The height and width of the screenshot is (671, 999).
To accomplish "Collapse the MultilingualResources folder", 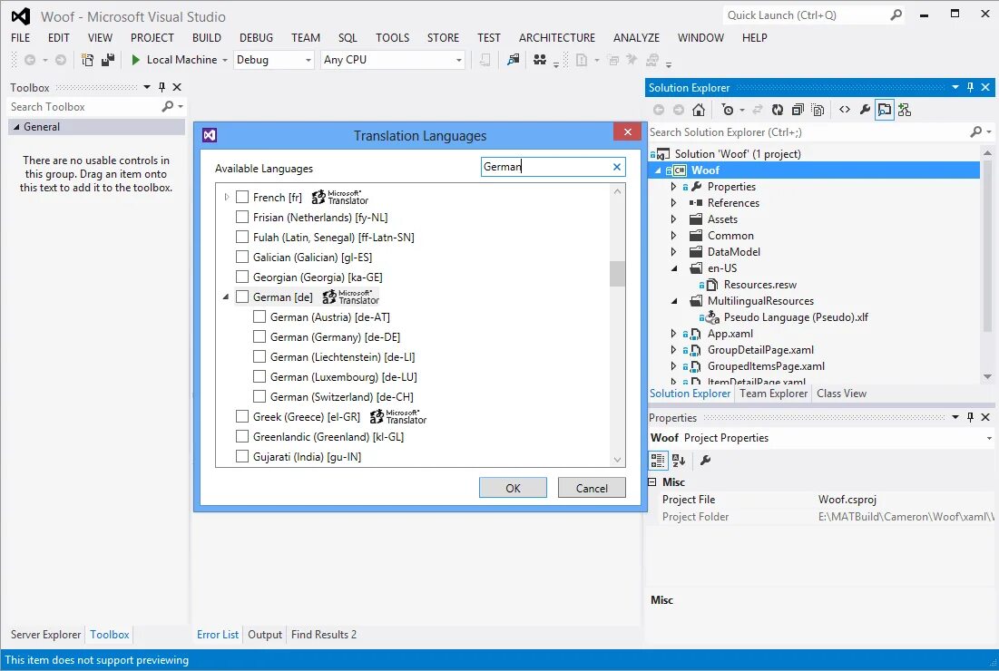I will [x=674, y=300].
